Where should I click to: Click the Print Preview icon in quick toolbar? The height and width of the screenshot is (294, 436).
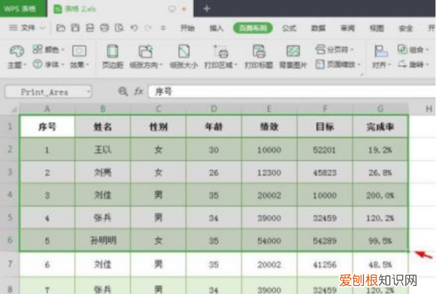coord(119,28)
